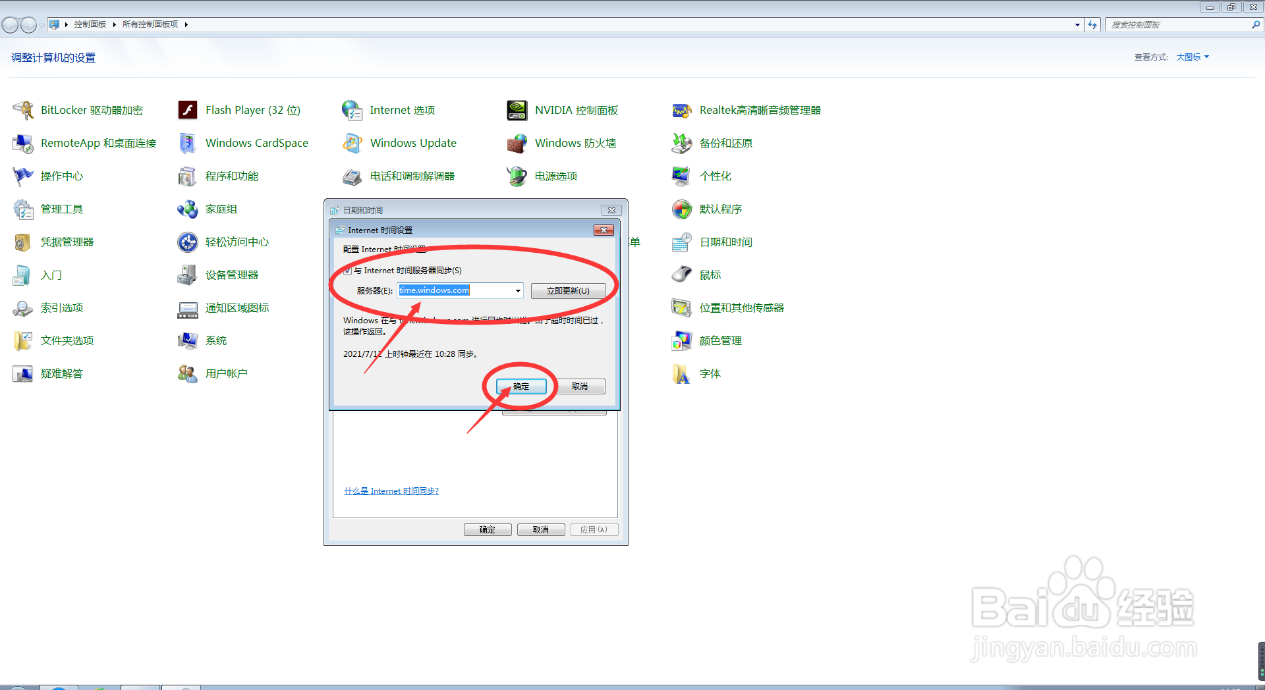Open Windows 防火墙 icon
1265x690 pixels.
point(517,143)
